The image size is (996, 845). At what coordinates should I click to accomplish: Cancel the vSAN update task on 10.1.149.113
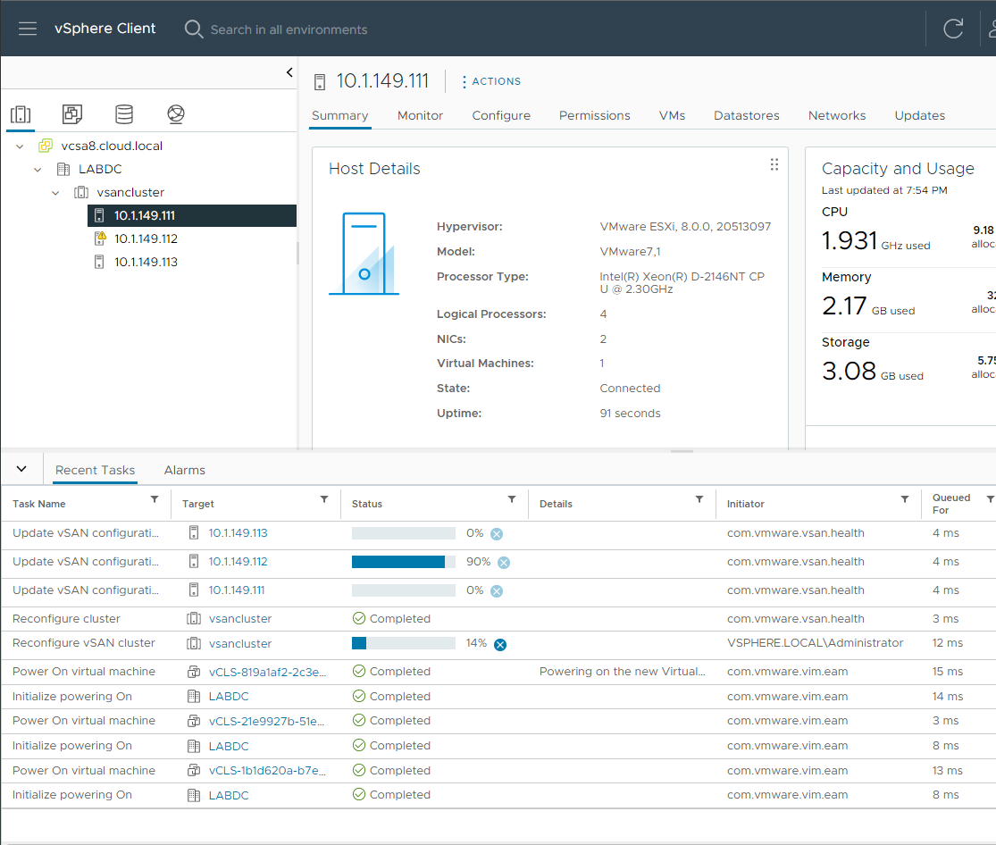(497, 533)
